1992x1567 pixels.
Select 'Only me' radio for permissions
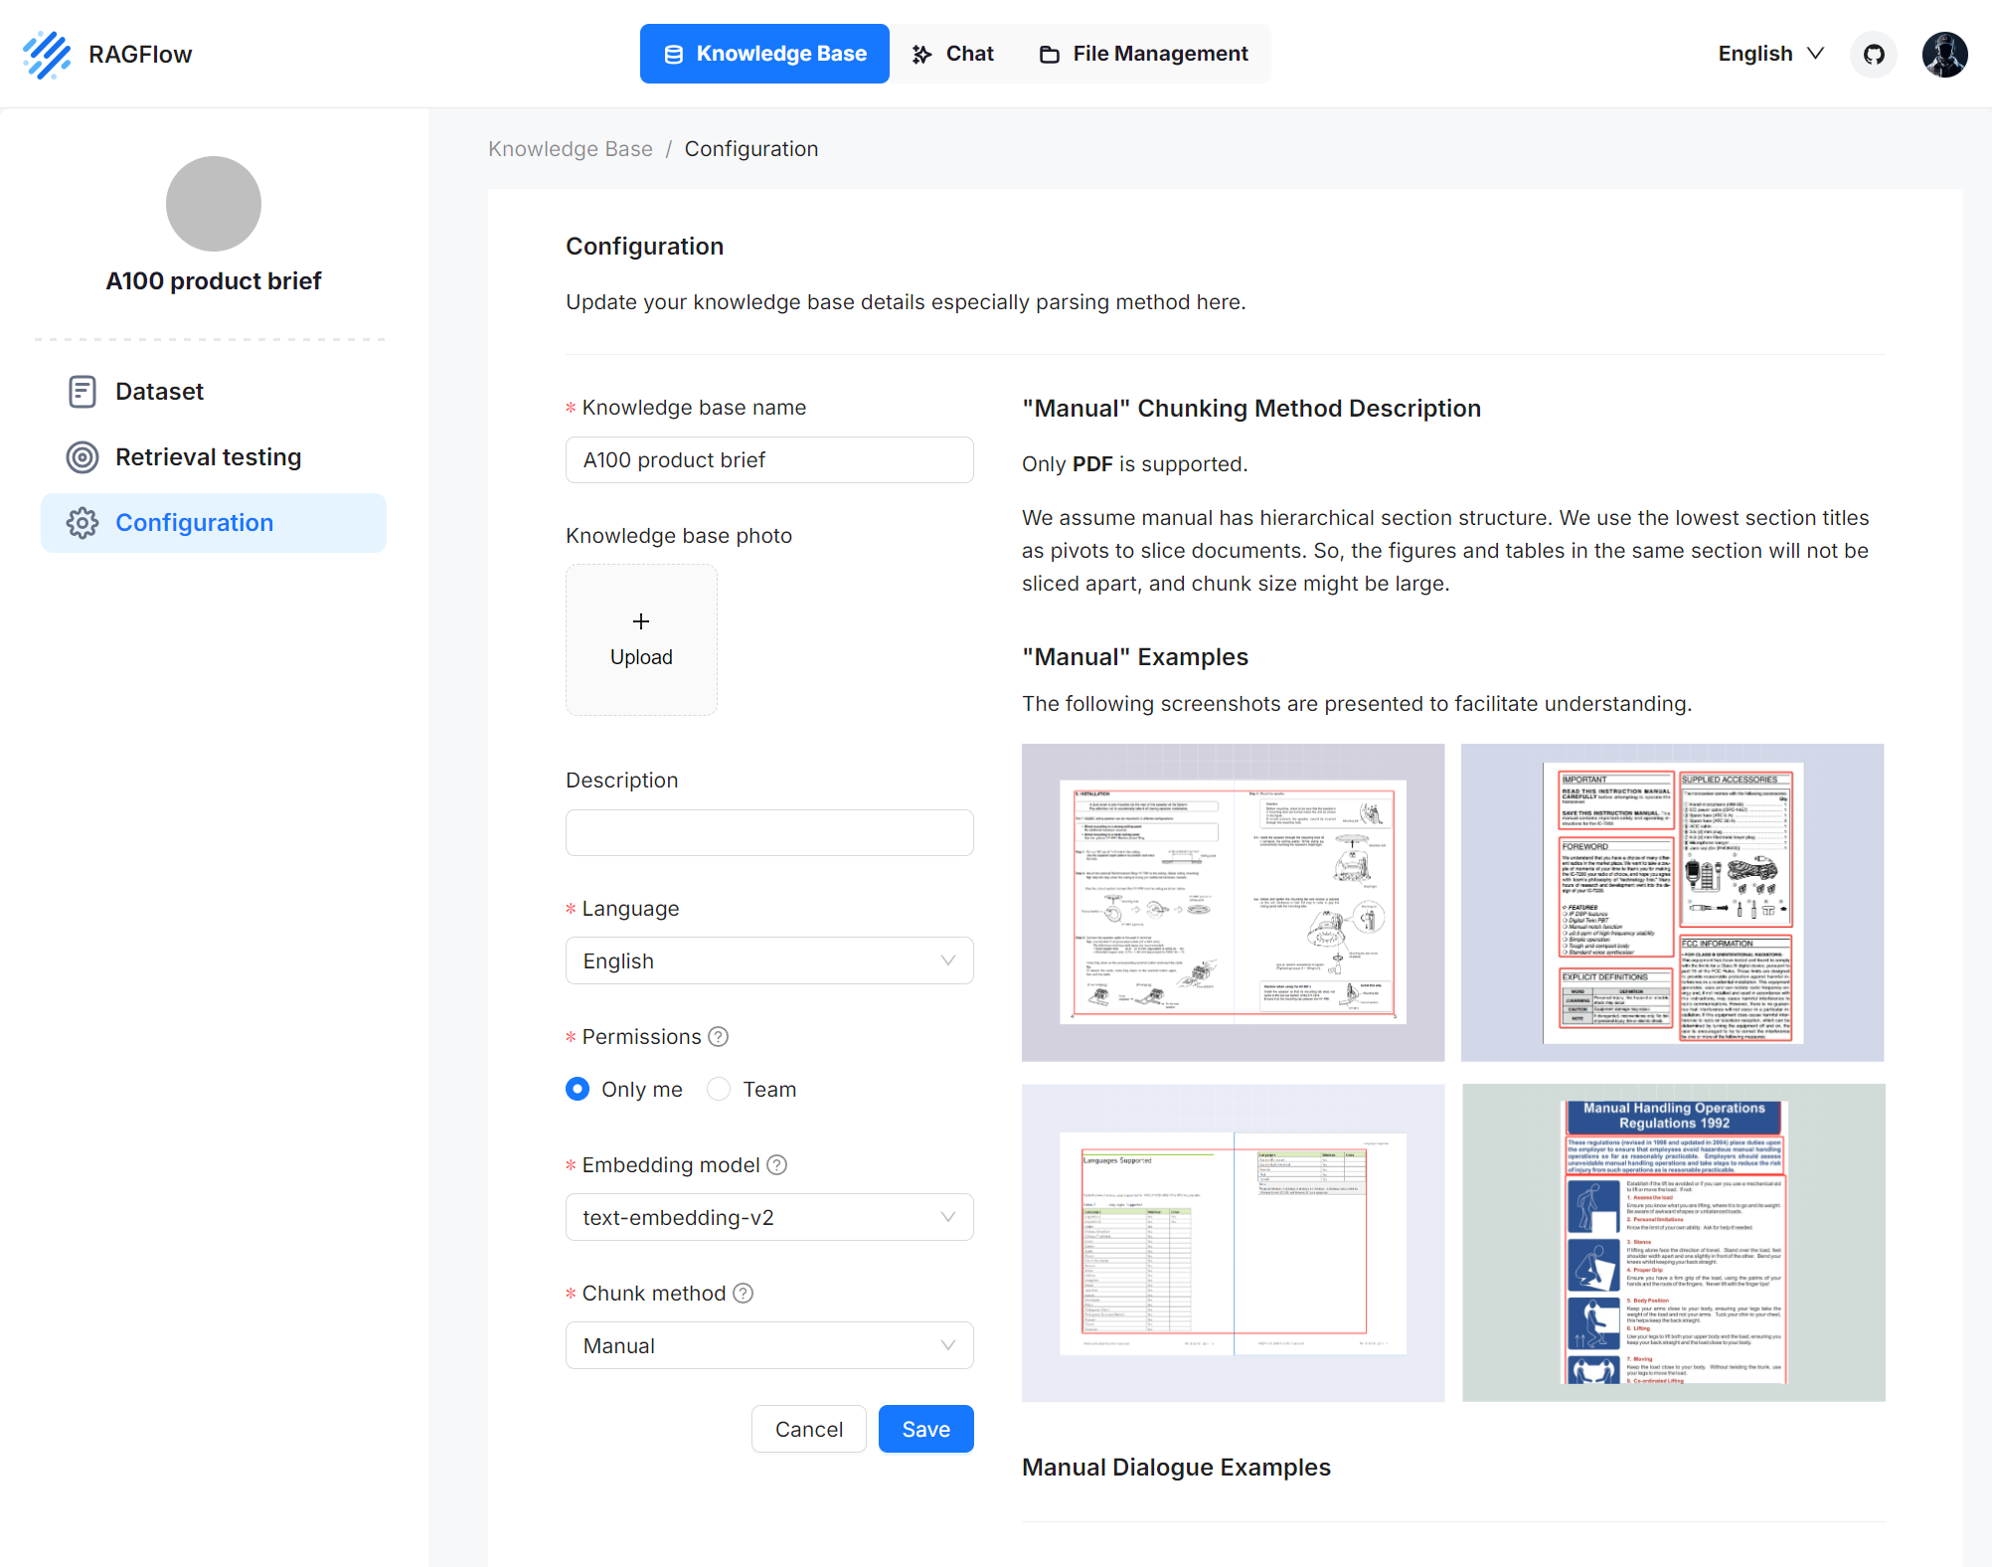pyautogui.click(x=577, y=1089)
